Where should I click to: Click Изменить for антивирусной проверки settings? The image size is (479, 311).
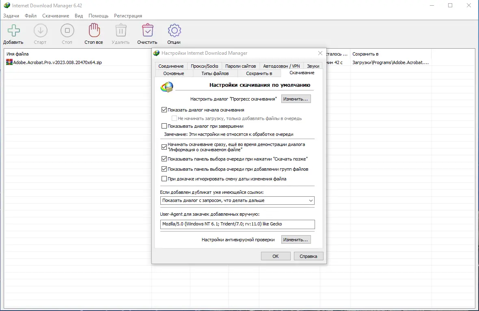pos(296,240)
